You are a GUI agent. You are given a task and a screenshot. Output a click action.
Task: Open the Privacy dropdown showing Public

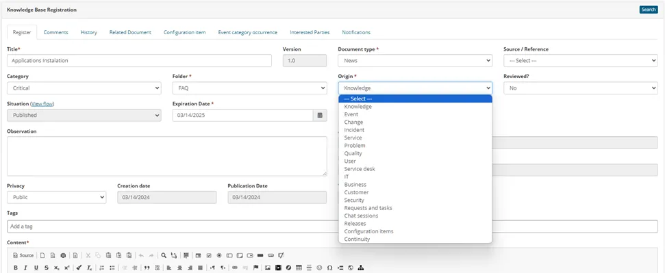click(x=56, y=197)
